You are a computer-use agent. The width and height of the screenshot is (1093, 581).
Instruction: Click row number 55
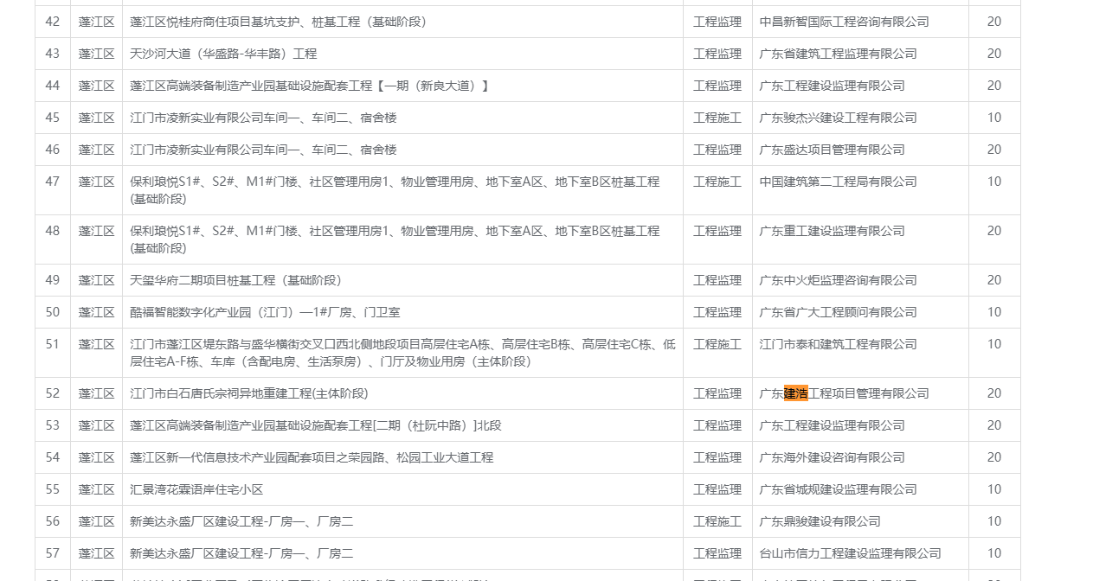click(53, 489)
